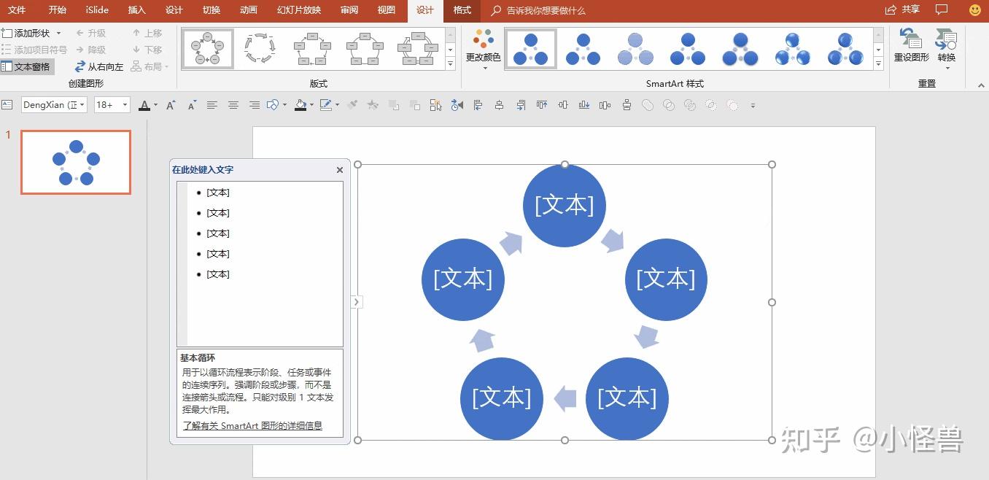
Task: Open the font size dropdown
Action: click(x=124, y=104)
